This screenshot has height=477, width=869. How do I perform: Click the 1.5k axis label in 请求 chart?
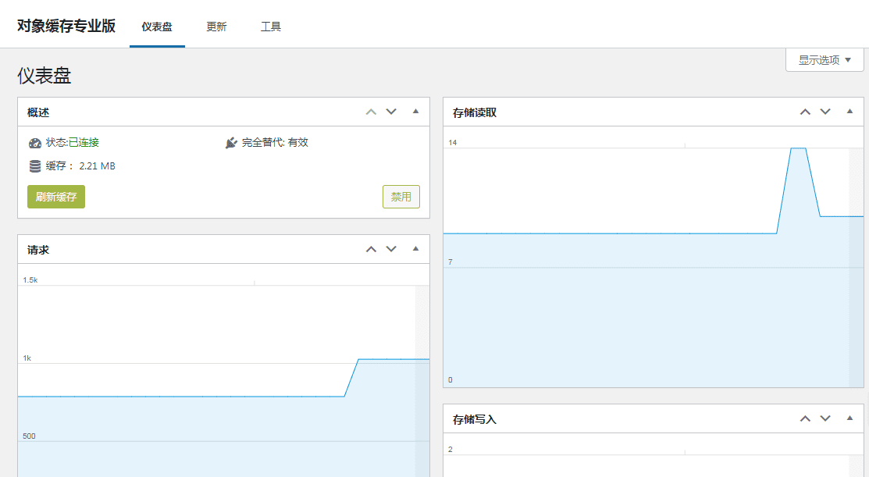click(x=30, y=279)
